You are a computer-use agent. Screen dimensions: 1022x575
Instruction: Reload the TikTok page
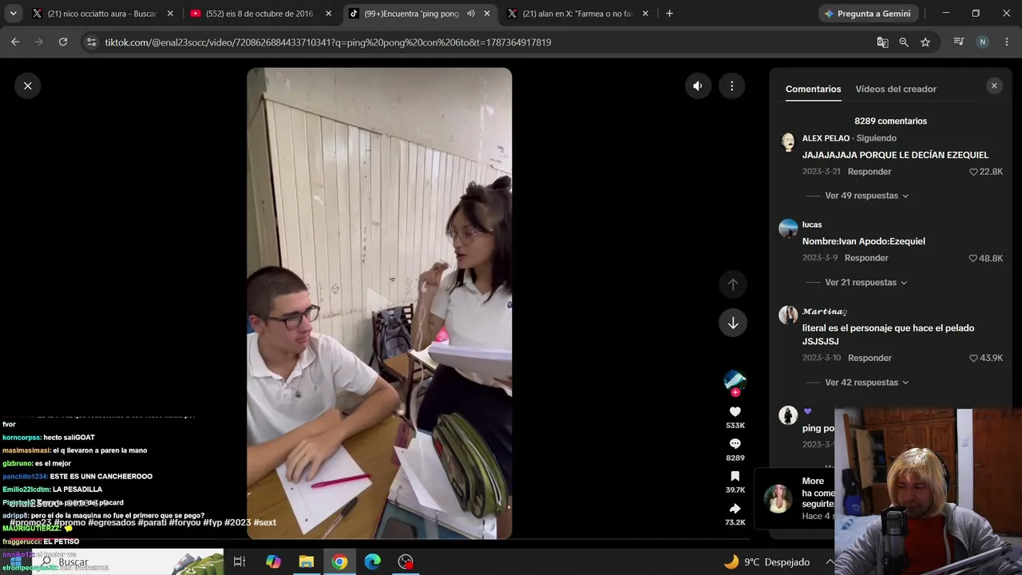point(63,42)
